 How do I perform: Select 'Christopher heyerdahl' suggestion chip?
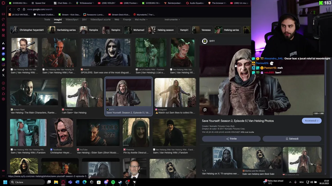pyautogui.click(x=27, y=30)
